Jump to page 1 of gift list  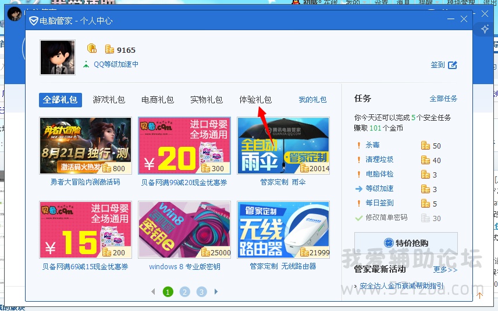tap(168, 292)
